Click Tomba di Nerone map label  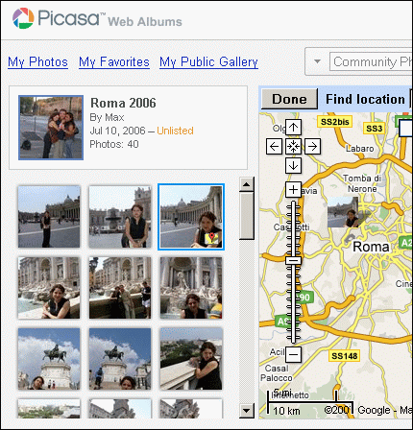pos(362,183)
